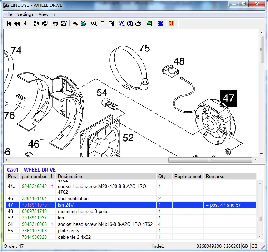Click the Designation column header

pyautogui.click(x=106, y=176)
